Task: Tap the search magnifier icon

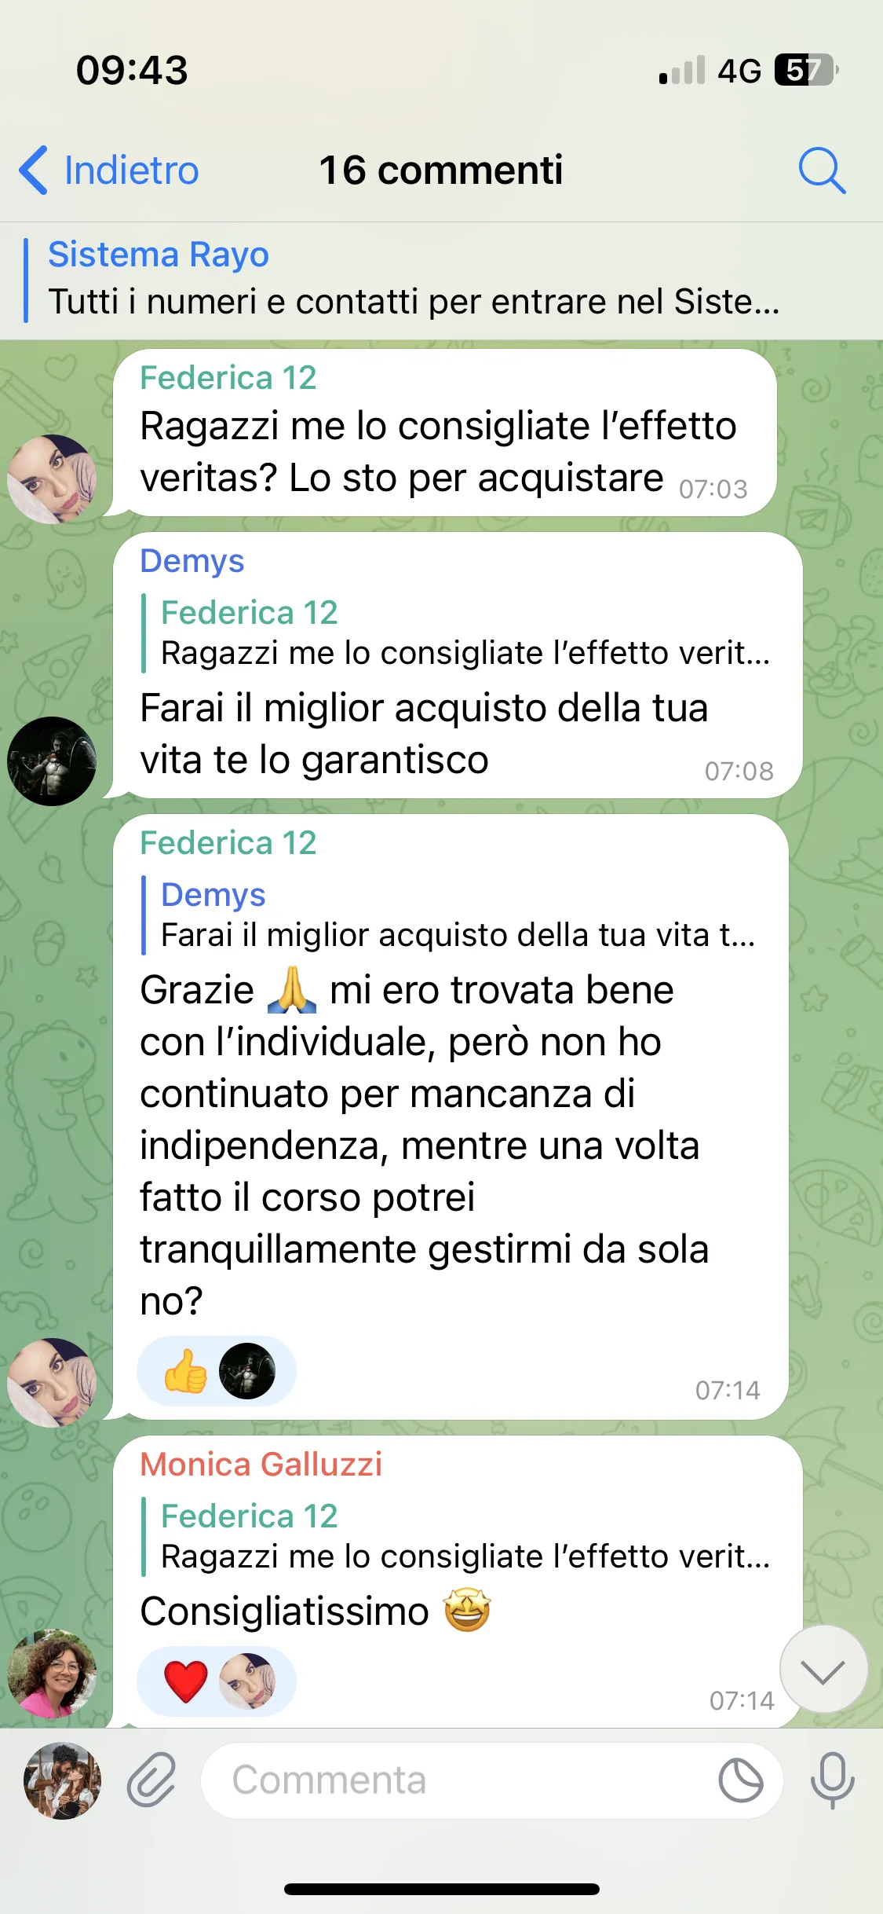Action: tap(822, 170)
